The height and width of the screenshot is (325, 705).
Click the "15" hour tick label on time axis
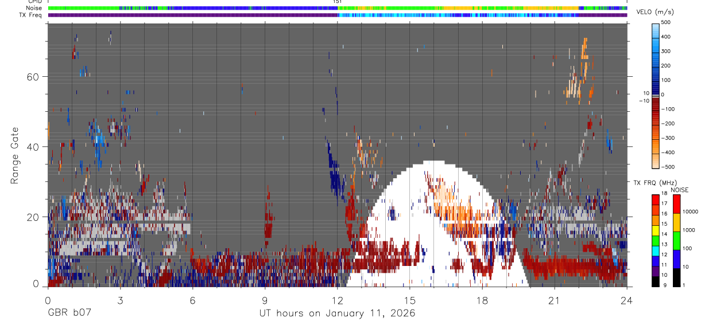pos(409,300)
